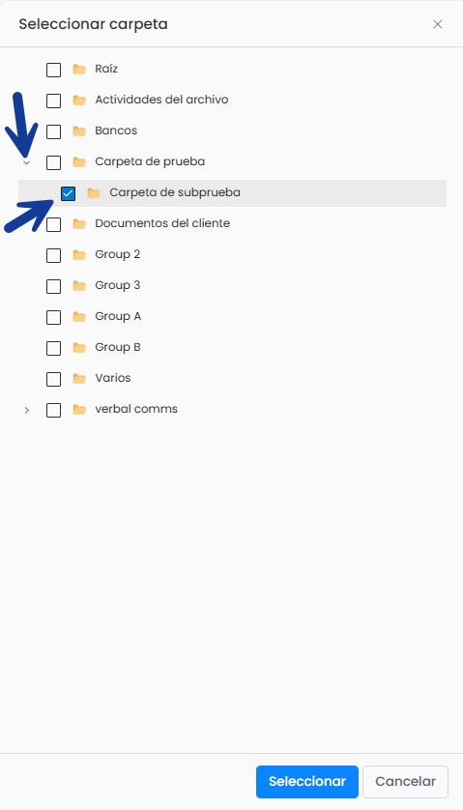463x810 pixels.
Task: Expand the verbal comms folder node
Action: click(27, 410)
